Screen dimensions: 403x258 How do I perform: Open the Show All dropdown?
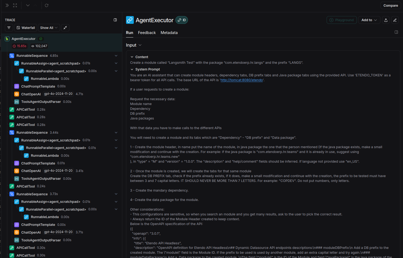[49, 28]
